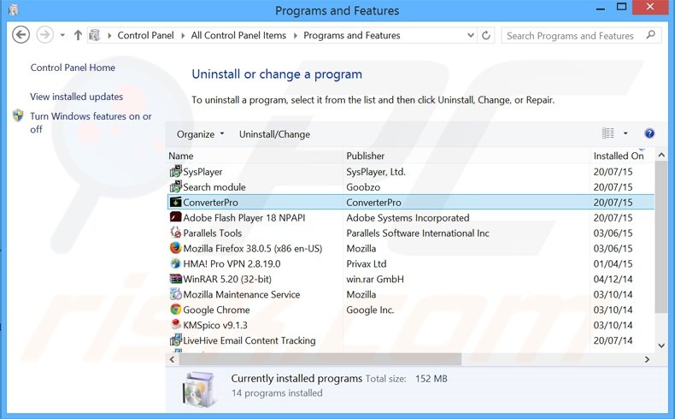Click the Uninstall/Change button
Screen dimensions: 675x419
coord(274,134)
